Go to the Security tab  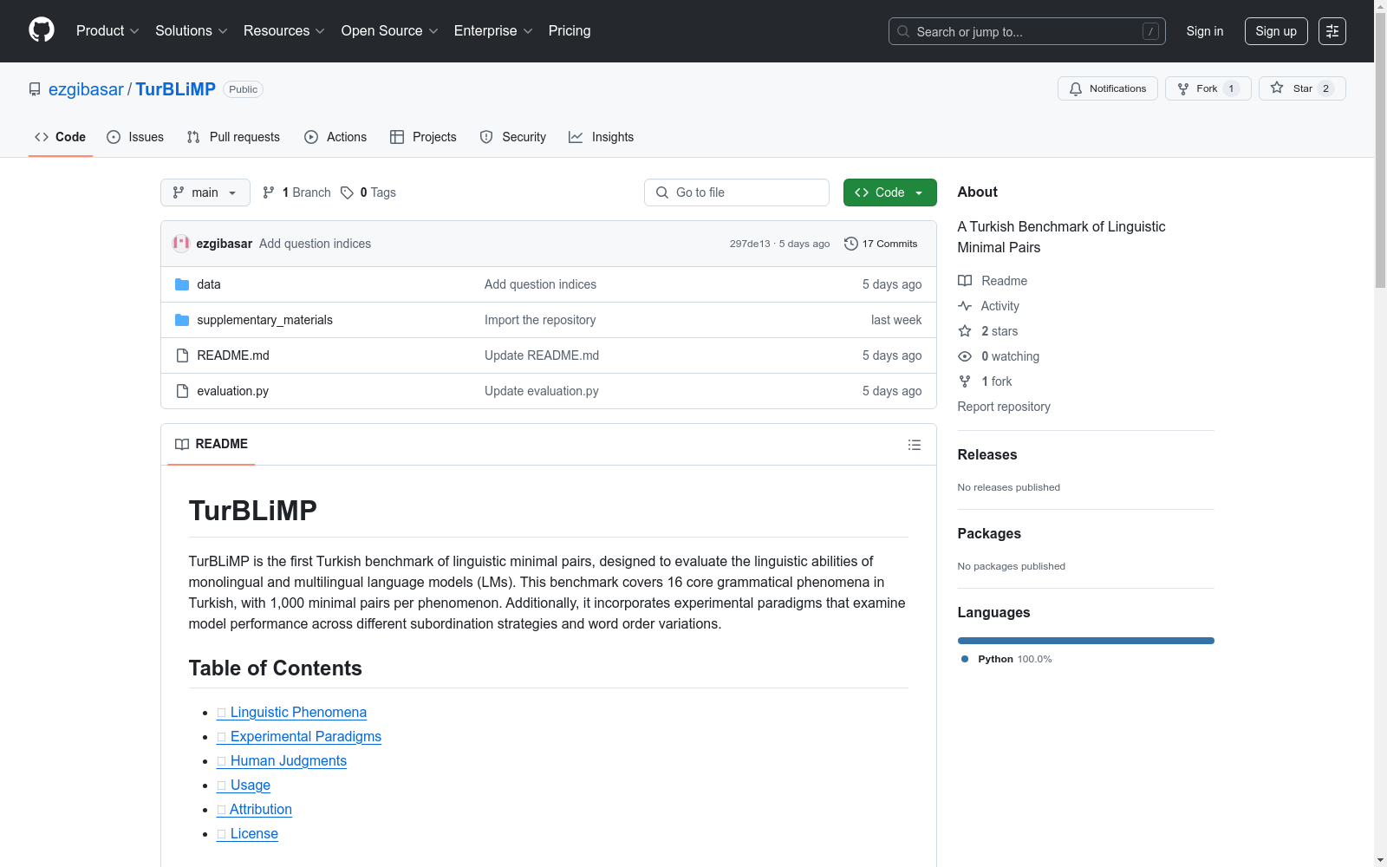tap(513, 137)
